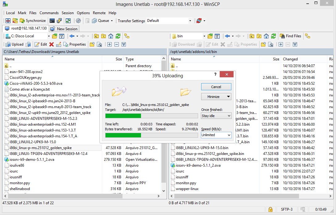Open the remote directory bin dropdown
The width and height of the screenshot is (336, 215).
point(204,36)
